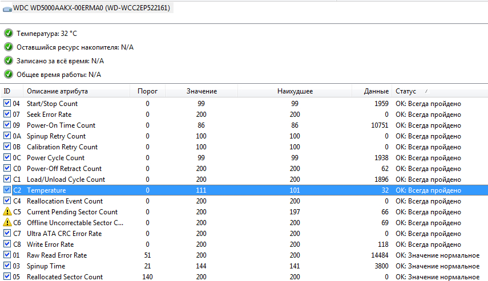The height and width of the screenshot is (281, 488).
Task: Select the Seek Error Rate attribute name
Action: 49,115
